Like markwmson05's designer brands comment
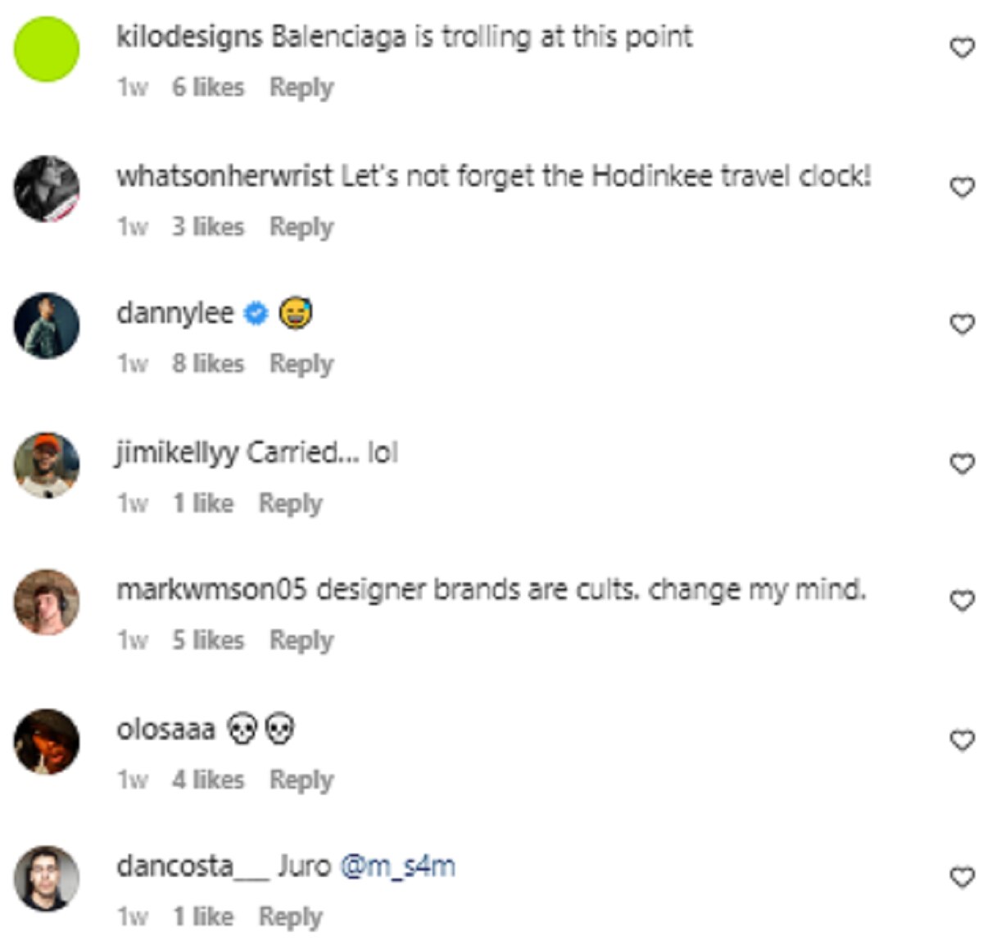Viewport: 983px width, 950px height. (x=962, y=601)
